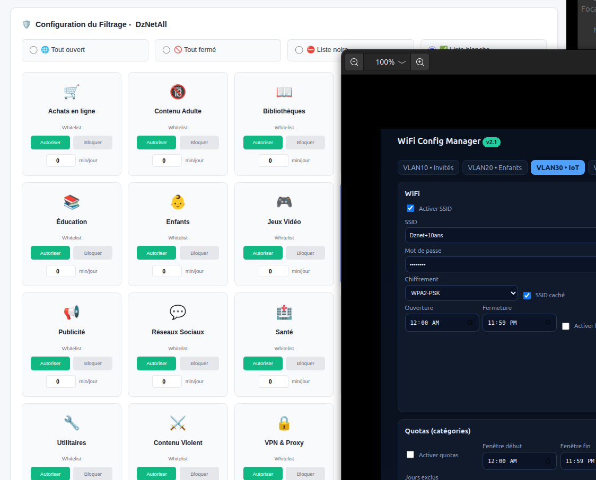Click the stacked books icon for Éducation
Image resolution: width=596 pixels, height=480 pixels.
72,202
